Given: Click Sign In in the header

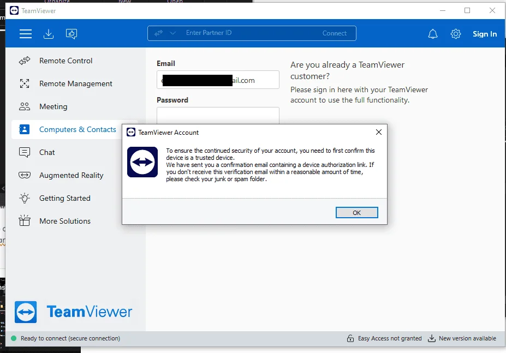Looking at the screenshot, I should [485, 34].
